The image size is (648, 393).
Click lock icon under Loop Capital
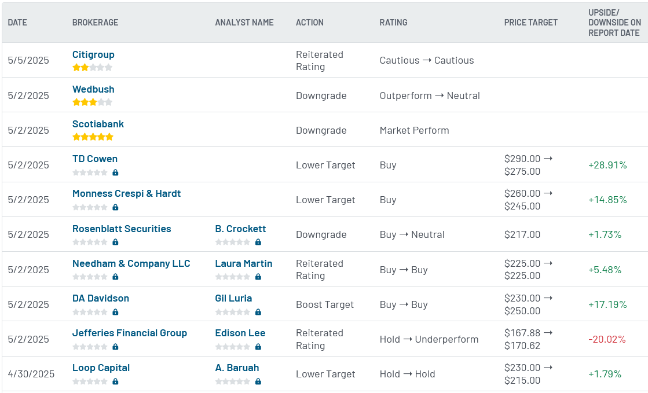115,381
